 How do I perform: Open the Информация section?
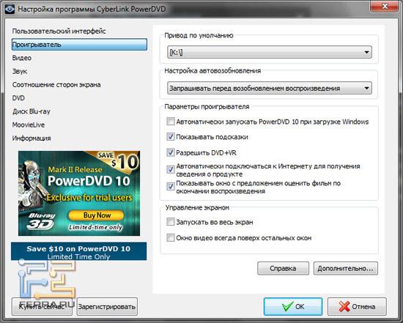click(x=32, y=138)
